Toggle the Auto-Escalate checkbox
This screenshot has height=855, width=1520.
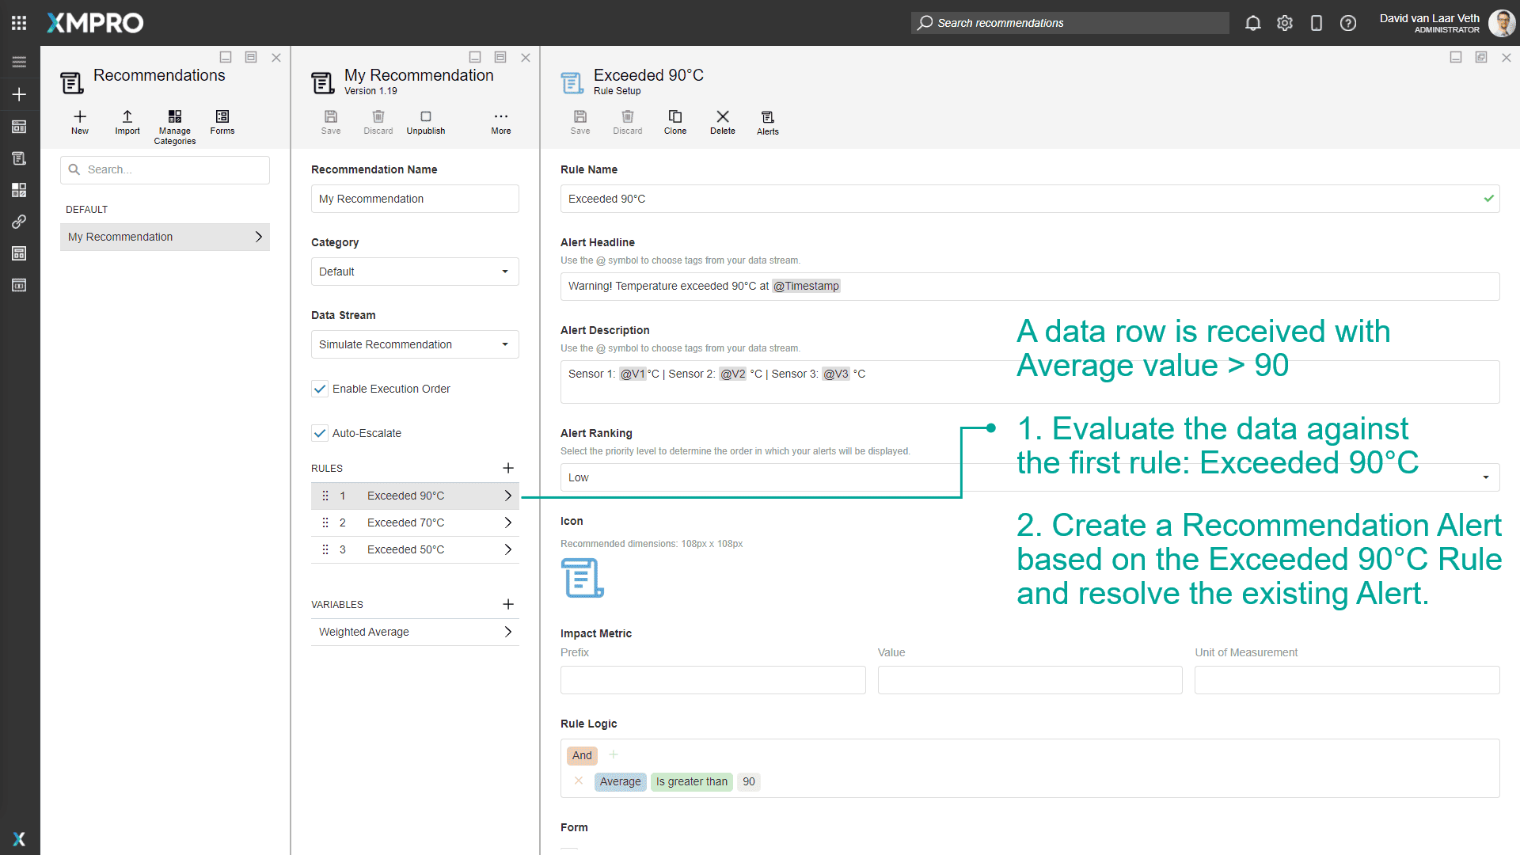click(320, 433)
